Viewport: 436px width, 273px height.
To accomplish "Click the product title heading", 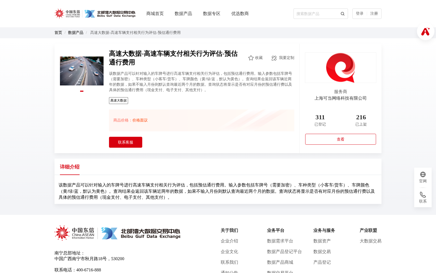I will coord(173,58).
